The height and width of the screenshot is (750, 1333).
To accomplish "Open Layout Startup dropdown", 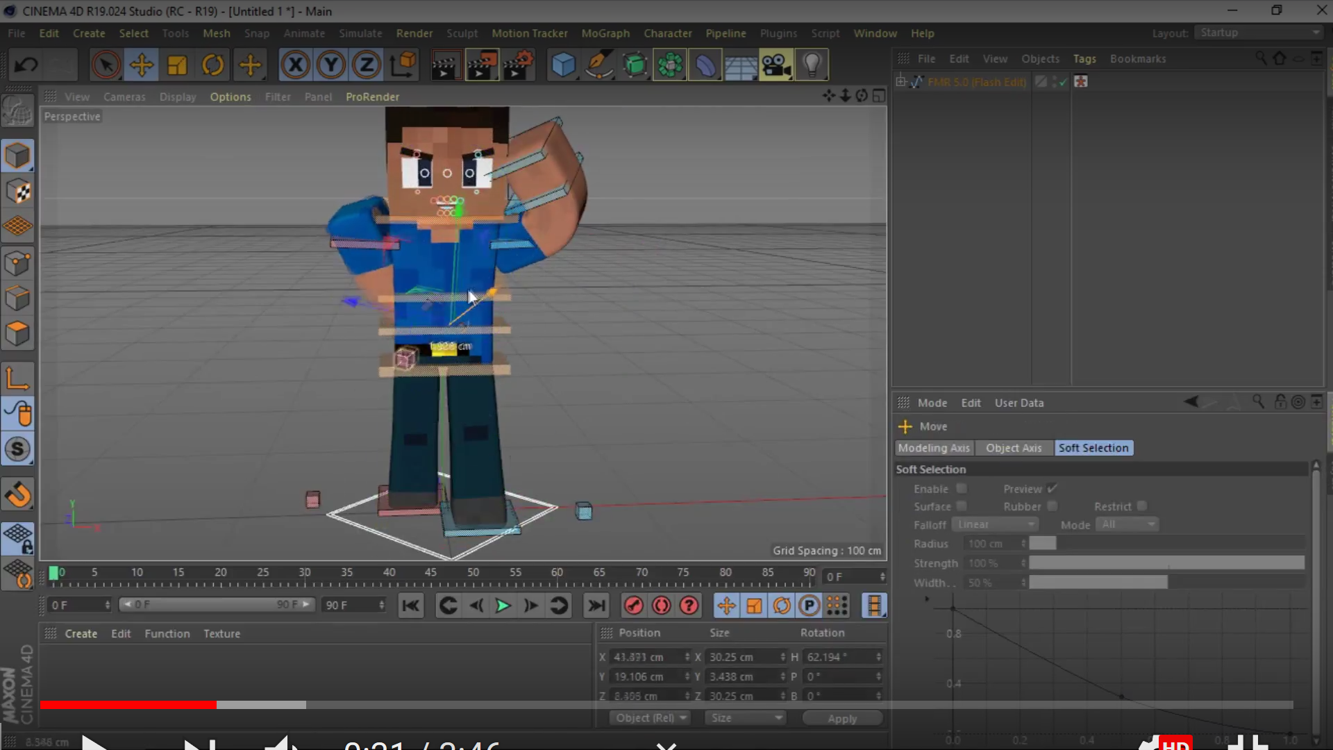I will click(x=1259, y=33).
